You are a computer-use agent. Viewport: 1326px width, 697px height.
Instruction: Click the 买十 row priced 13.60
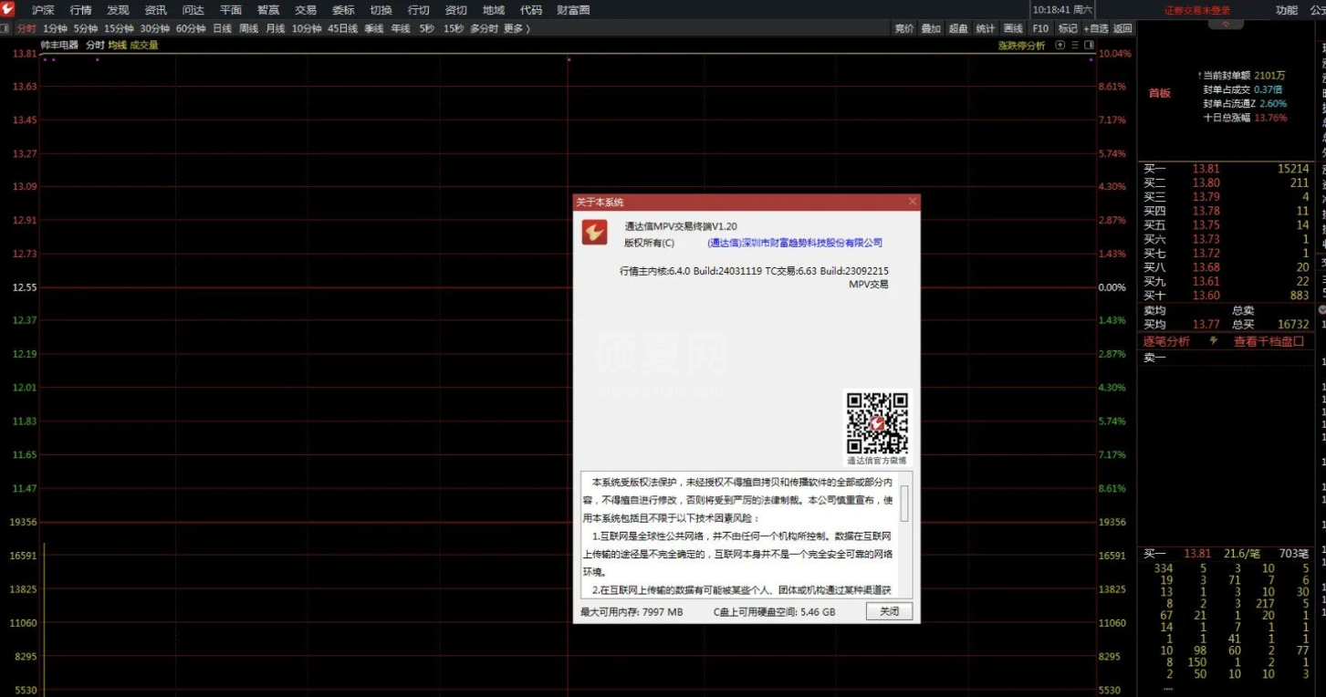coord(1226,296)
